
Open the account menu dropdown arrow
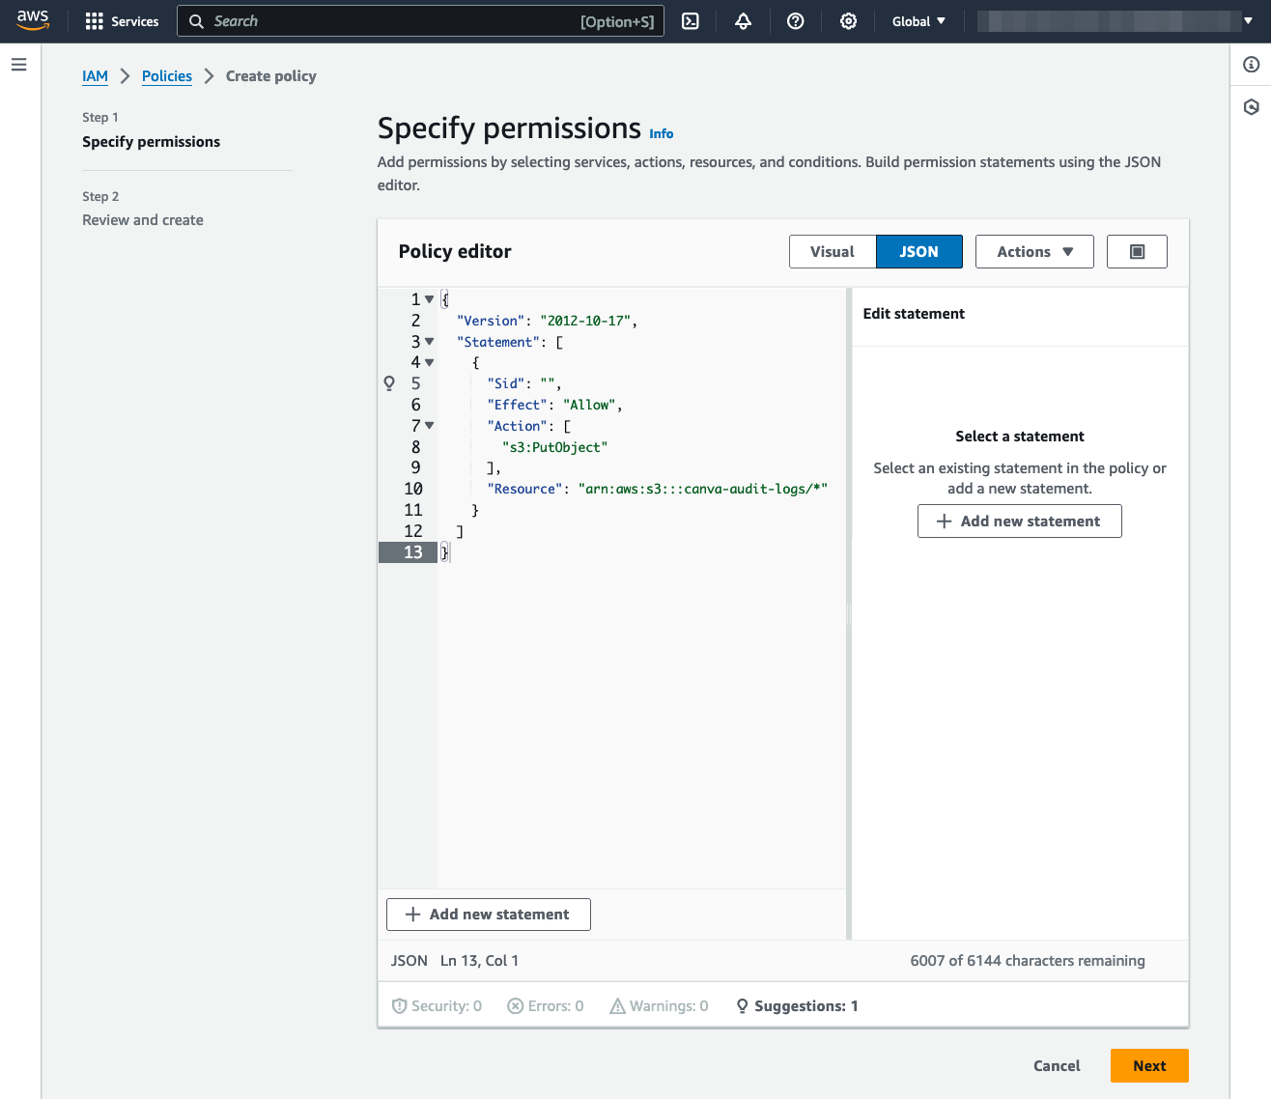pos(1248,21)
